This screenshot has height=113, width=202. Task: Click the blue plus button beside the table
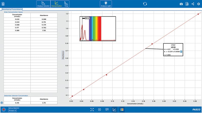pyautogui.click(x=2, y=102)
